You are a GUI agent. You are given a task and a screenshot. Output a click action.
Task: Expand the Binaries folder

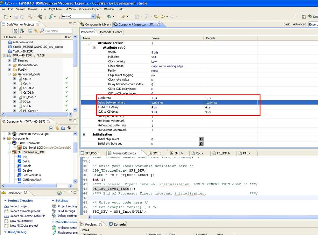pos(9,61)
